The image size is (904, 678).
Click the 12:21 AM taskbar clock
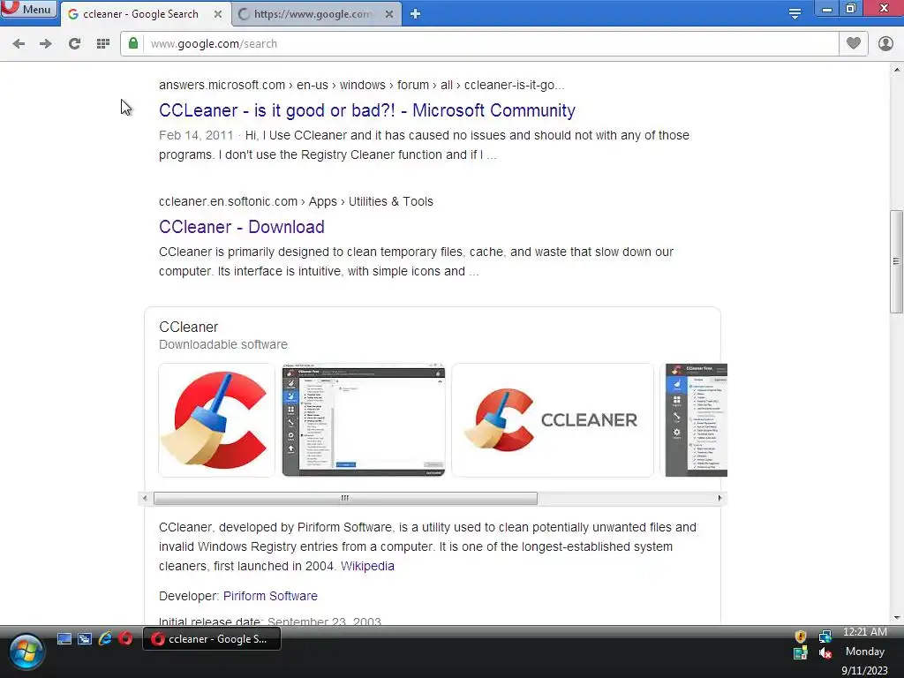click(865, 632)
